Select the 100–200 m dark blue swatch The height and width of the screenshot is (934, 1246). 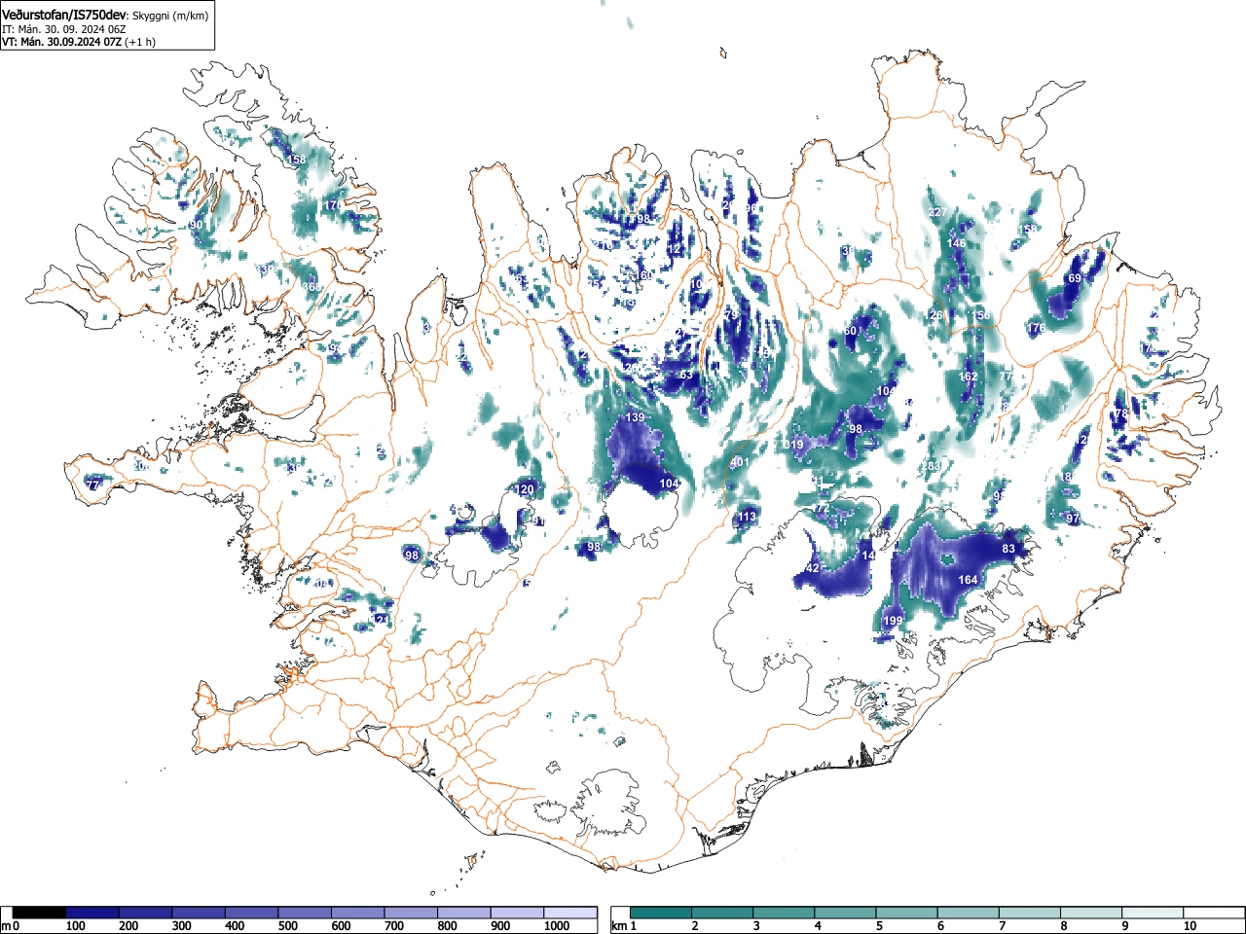tap(92, 913)
